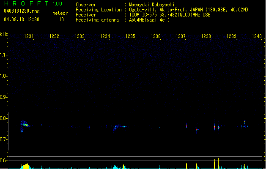Click the 1236 time axis marker
266x169 pixels.
click(156, 36)
